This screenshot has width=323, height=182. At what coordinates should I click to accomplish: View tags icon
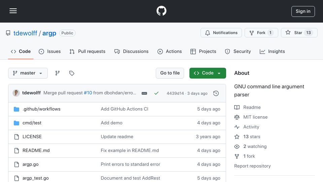click(72, 73)
